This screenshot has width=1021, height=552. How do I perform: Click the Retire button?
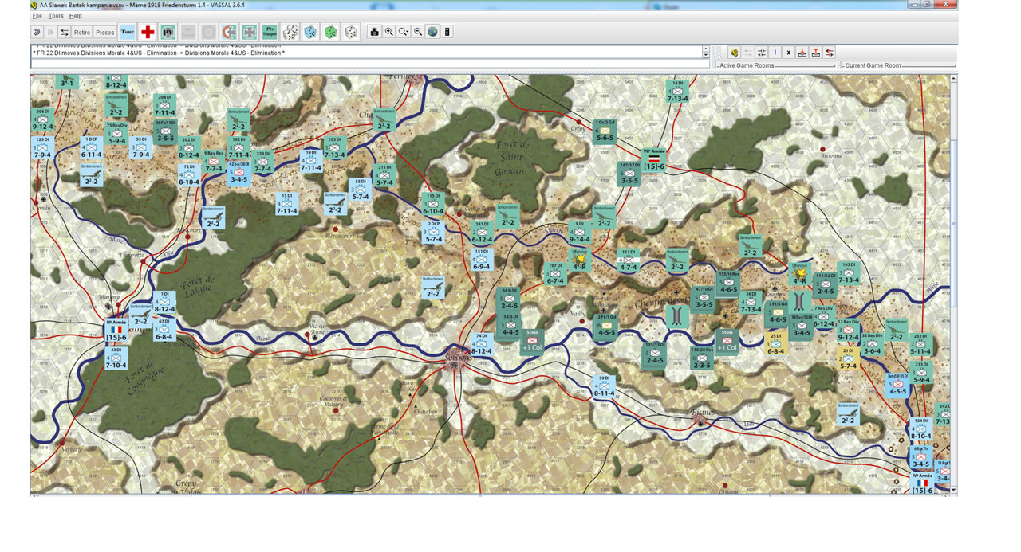[82, 32]
